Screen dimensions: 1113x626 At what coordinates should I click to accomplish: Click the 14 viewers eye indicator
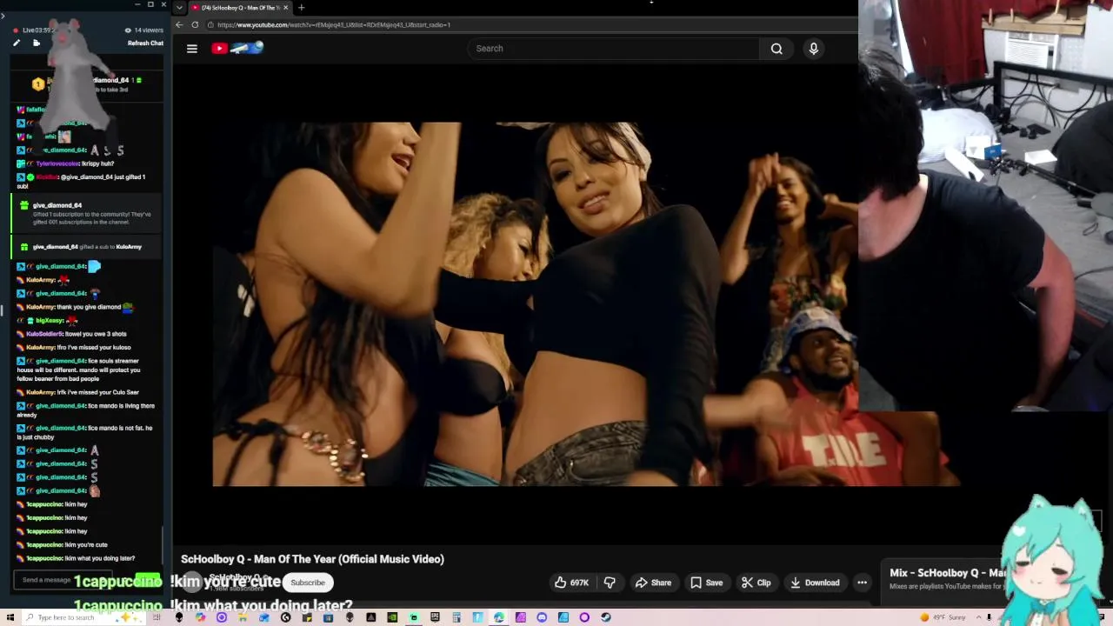pos(144,30)
